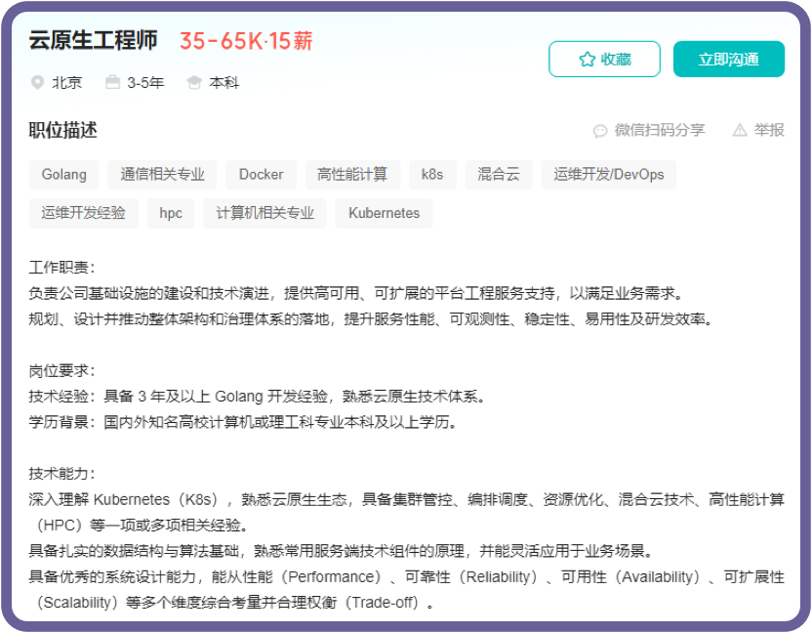Click the graduation cap icon beside 本科
This screenshot has height=633, width=812.
click(194, 82)
